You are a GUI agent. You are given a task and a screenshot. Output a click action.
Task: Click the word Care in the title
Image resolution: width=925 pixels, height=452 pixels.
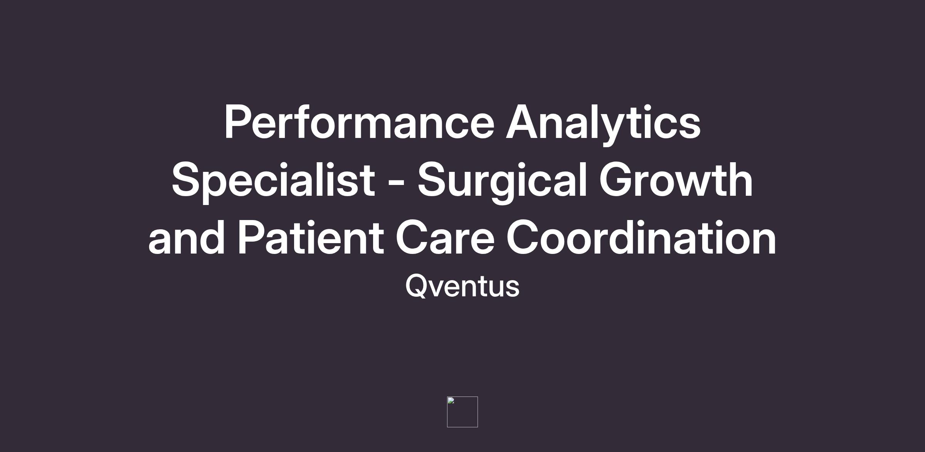coord(445,238)
